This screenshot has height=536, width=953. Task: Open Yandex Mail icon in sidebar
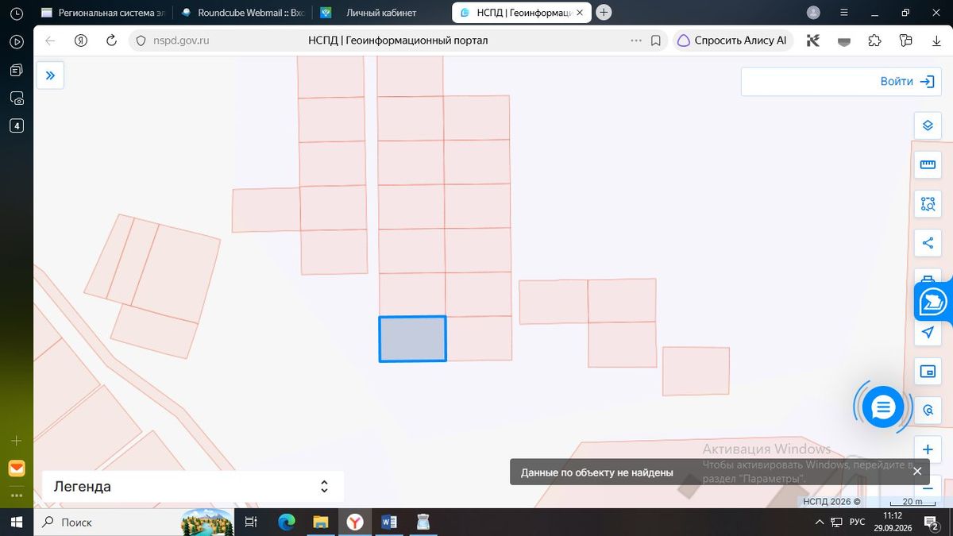tap(16, 468)
